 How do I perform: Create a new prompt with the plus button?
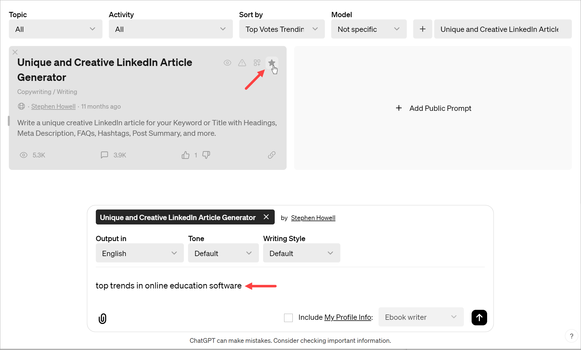(422, 29)
